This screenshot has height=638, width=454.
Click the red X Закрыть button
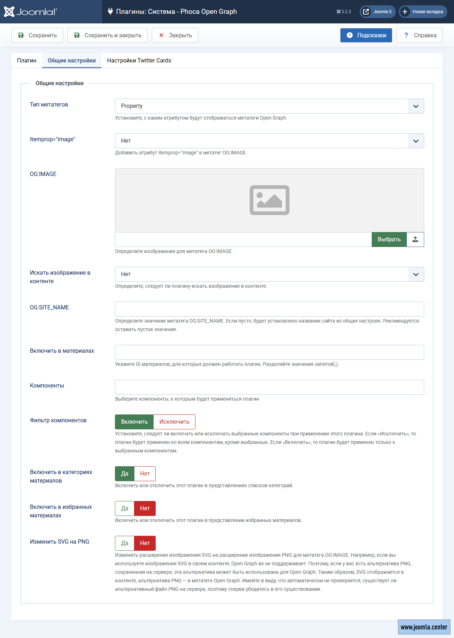click(x=175, y=35)
